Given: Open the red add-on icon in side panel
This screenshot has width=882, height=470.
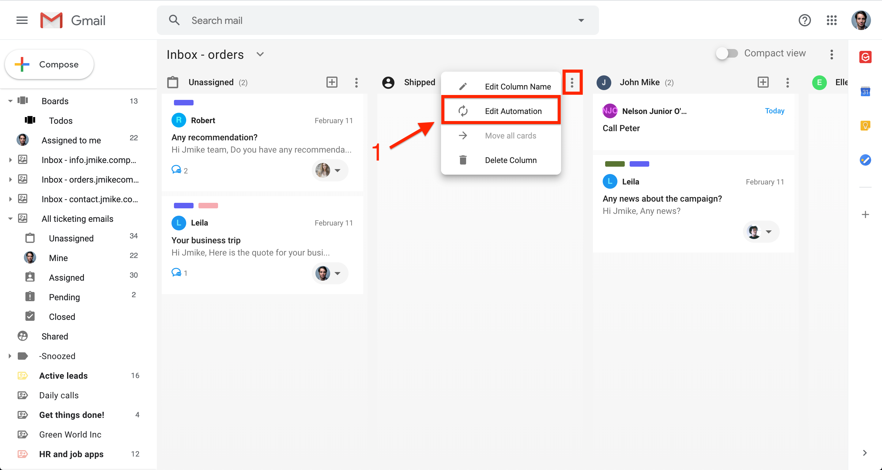Looking at the screenshot, I should (865, 57).
